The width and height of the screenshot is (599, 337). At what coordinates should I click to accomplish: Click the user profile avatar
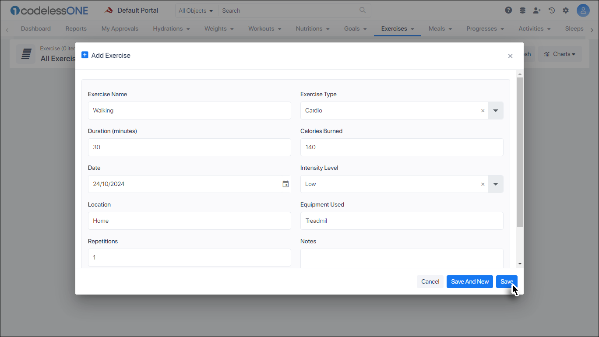pyautogui.click(x=583, y=10)
